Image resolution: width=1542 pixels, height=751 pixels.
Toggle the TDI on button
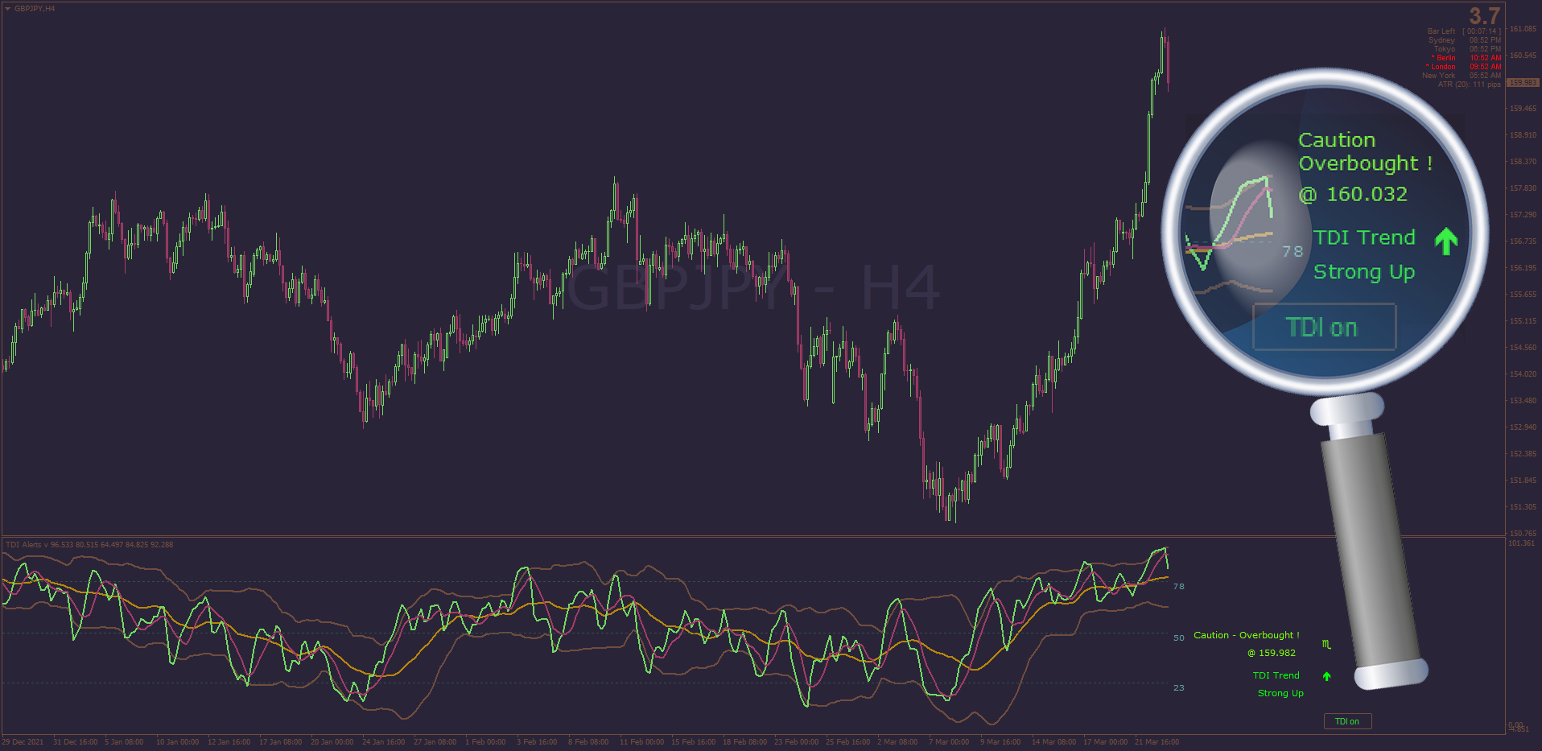pos(1347,721)
